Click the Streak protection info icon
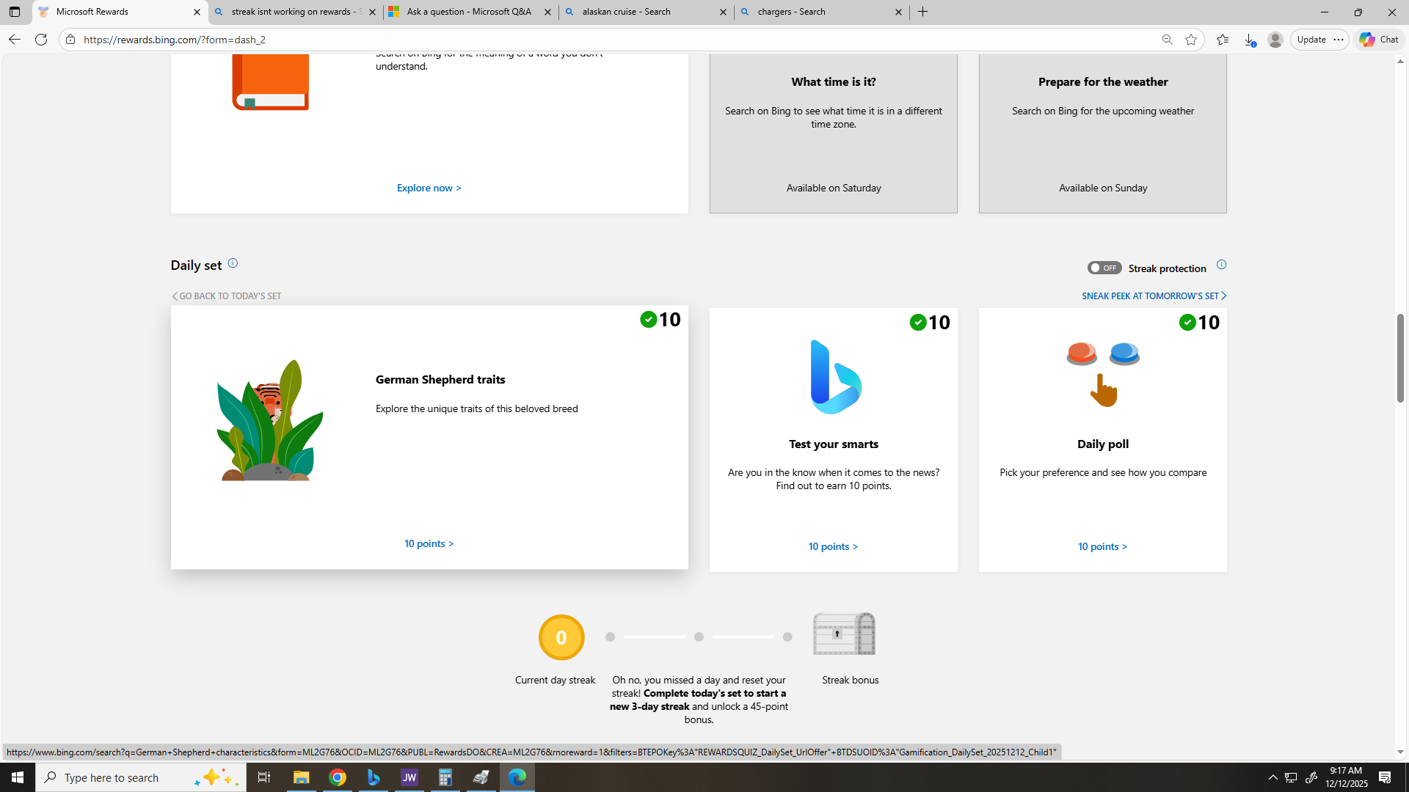 coord(1221,265)
